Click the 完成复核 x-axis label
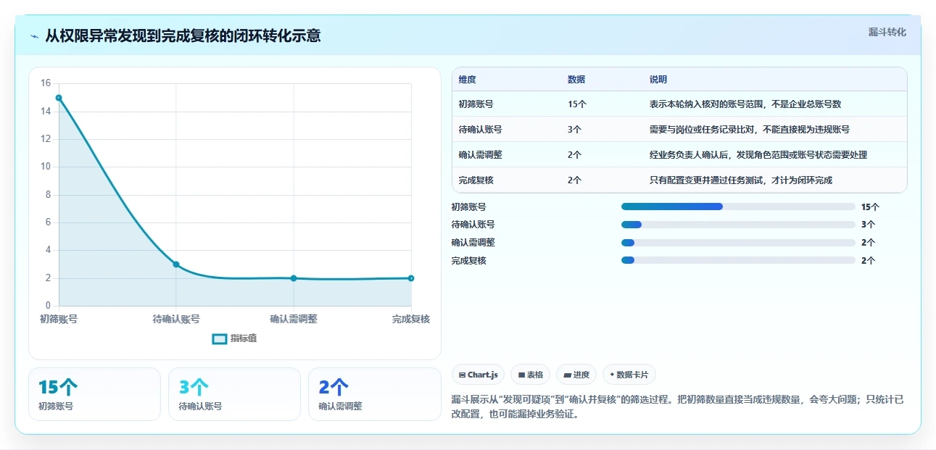The image size is (936, 450). click(411, 319)
